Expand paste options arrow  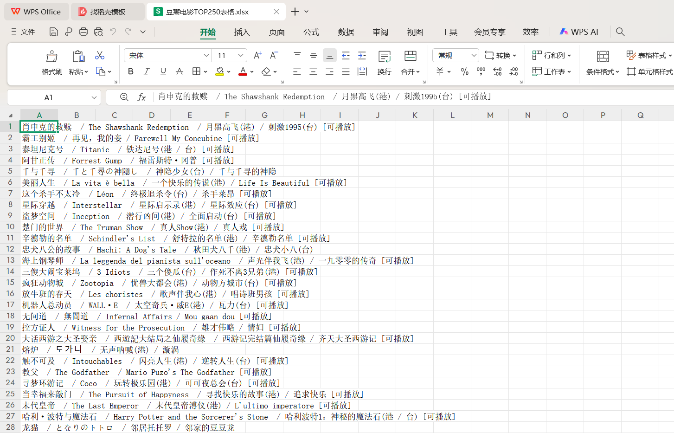[86, 72]
